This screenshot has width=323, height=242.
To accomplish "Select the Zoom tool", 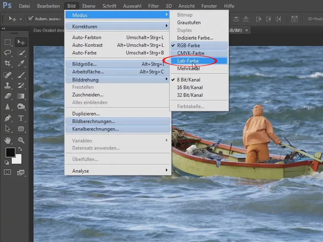I will click(x=21, y=140).
